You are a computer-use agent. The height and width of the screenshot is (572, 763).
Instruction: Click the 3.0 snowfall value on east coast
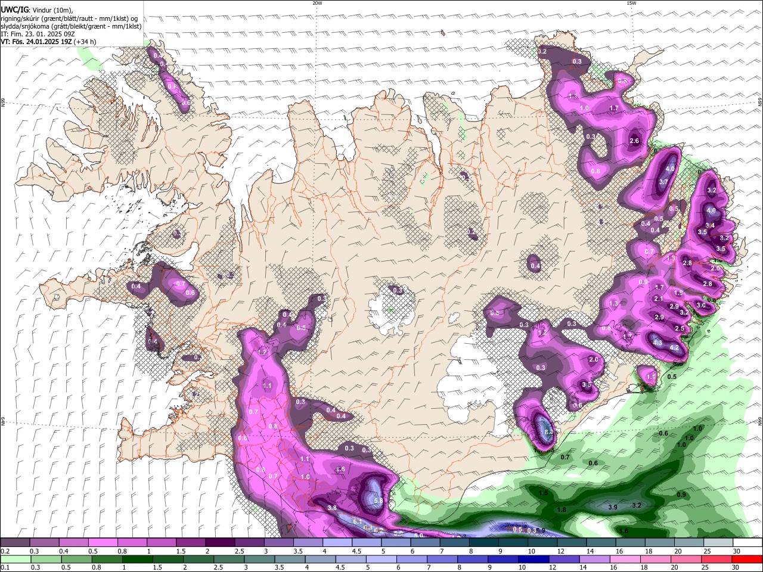tap(701, 306)
